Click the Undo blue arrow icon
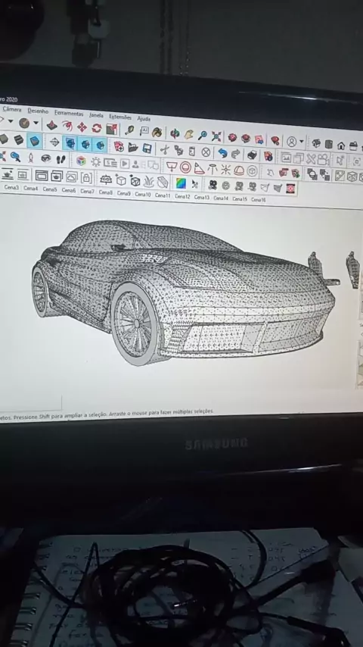The image size is (363, 647). (x=222, y=153)
